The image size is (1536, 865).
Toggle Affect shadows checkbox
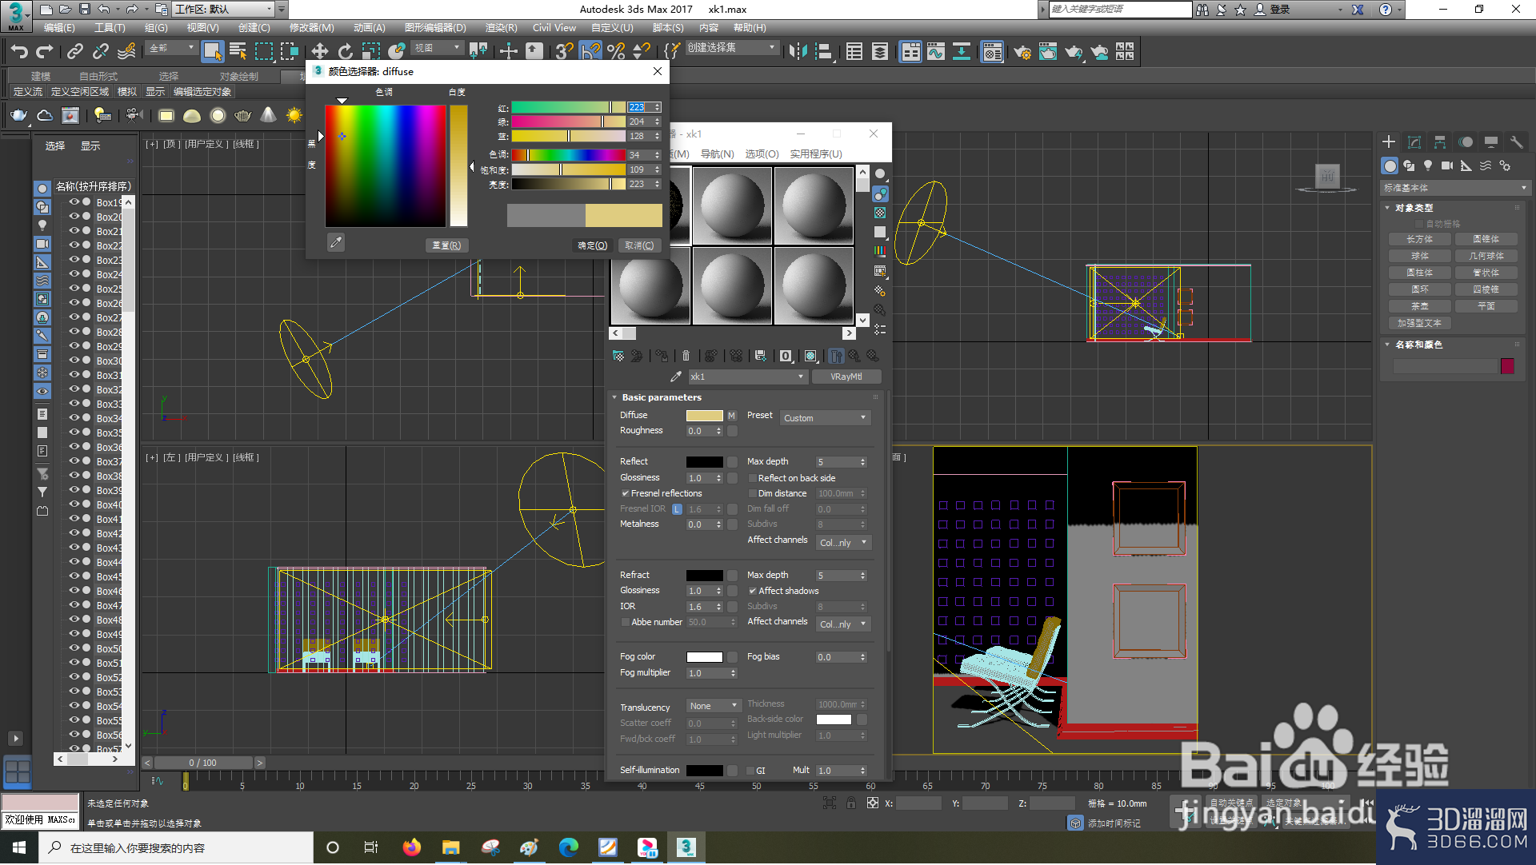[752, 592]
